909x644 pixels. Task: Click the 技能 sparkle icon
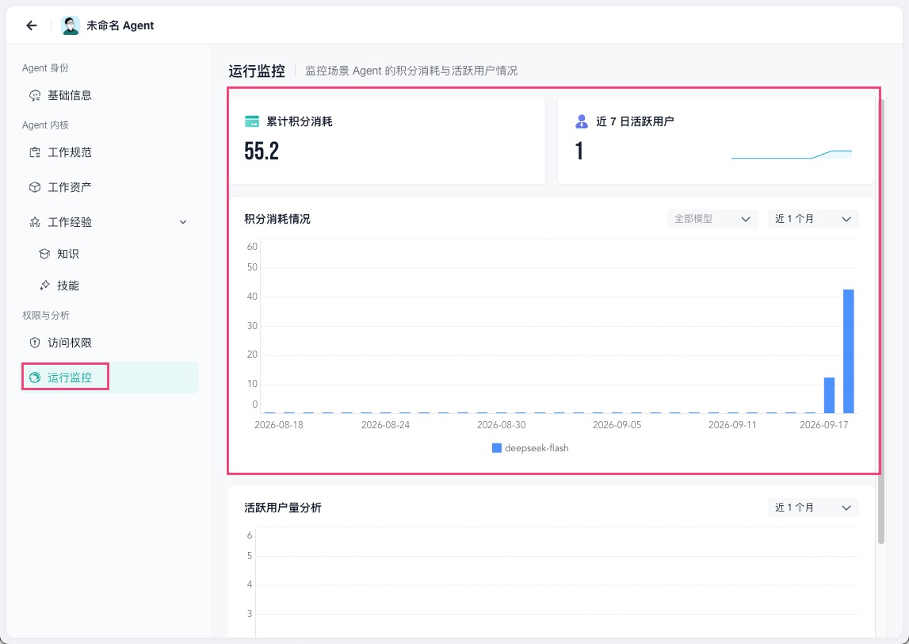point(44,286)
